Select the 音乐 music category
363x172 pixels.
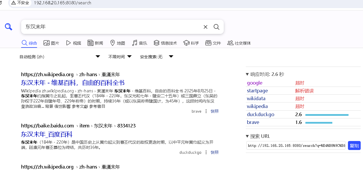pyautogui.click(x=140, y=43)
